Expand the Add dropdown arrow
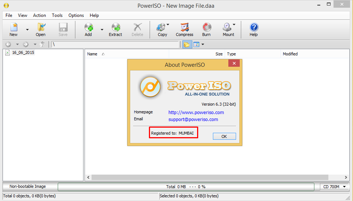 [102, 30]
